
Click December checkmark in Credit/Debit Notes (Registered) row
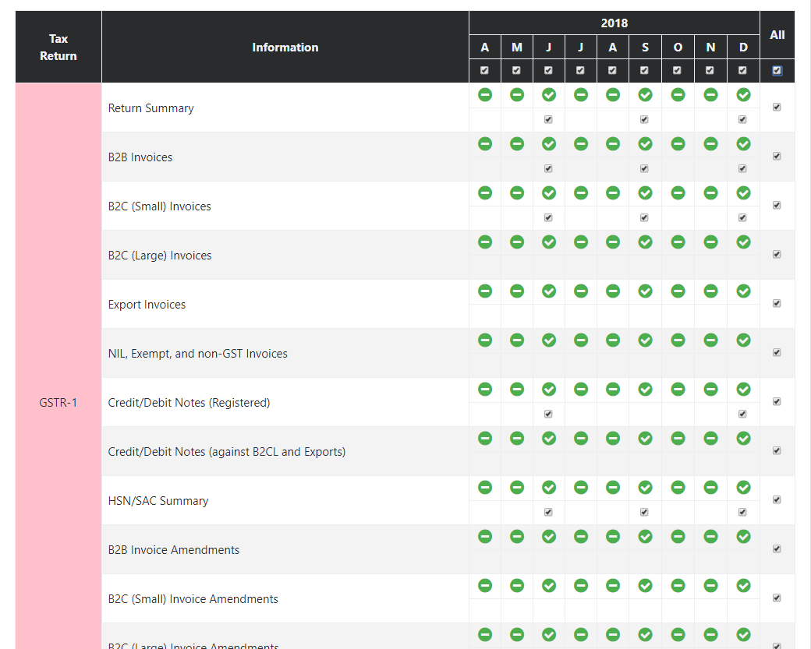(x=743, y=390)
